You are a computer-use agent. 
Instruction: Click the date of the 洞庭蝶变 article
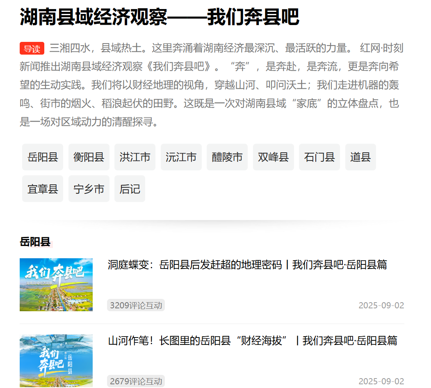381,305
